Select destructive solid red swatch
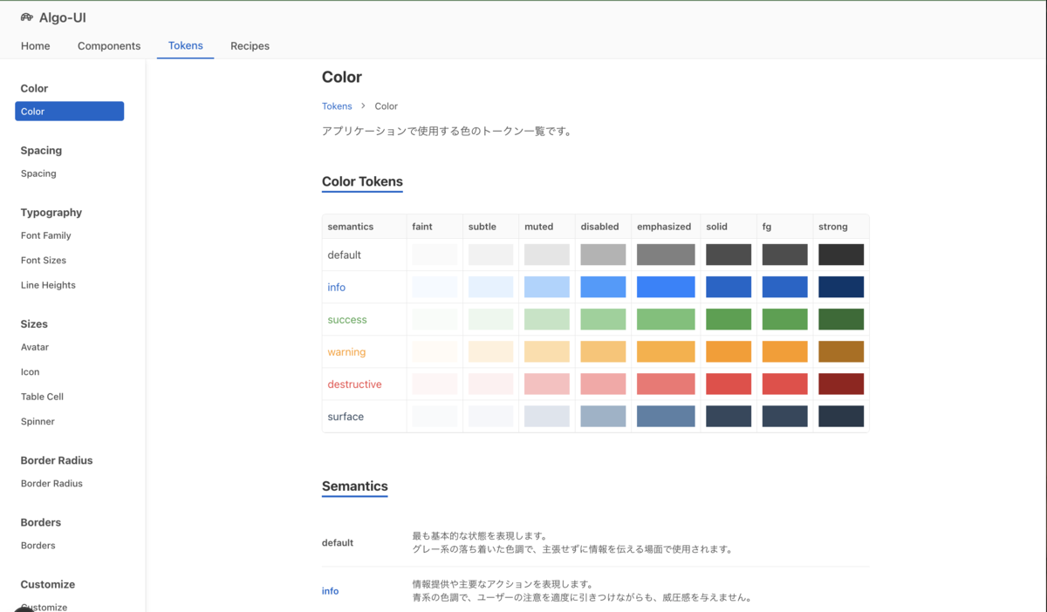 729,384
